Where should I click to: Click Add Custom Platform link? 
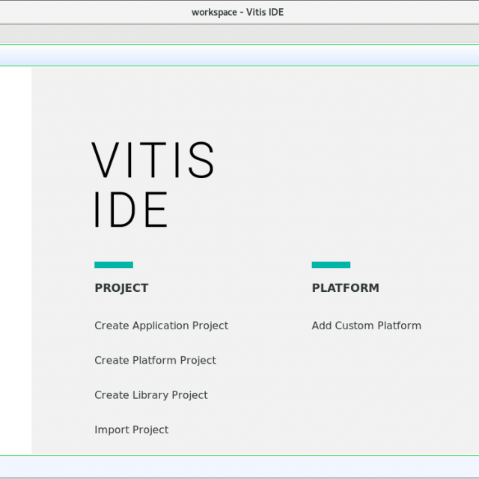click(x=366, y=326)
